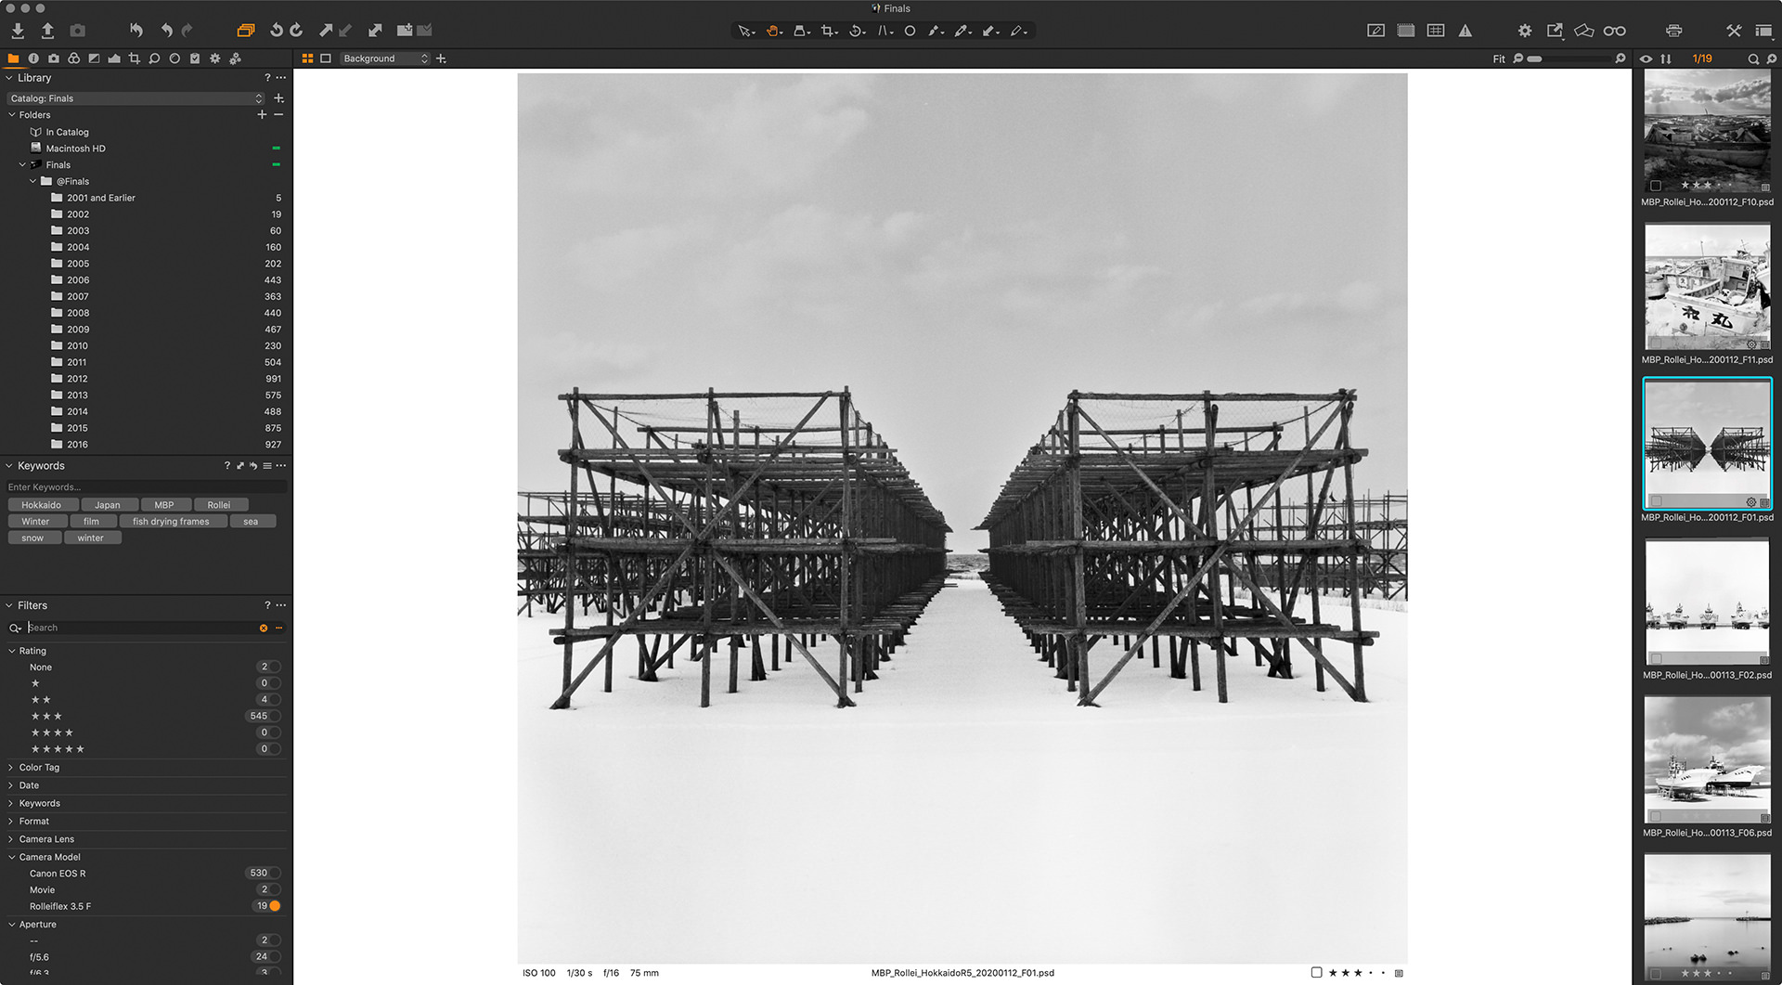The width and height of the screenshot is (1782, 985).
Task: Toggle the Rolleiflex 3.5 F camera filter
Action: [275, 906]
